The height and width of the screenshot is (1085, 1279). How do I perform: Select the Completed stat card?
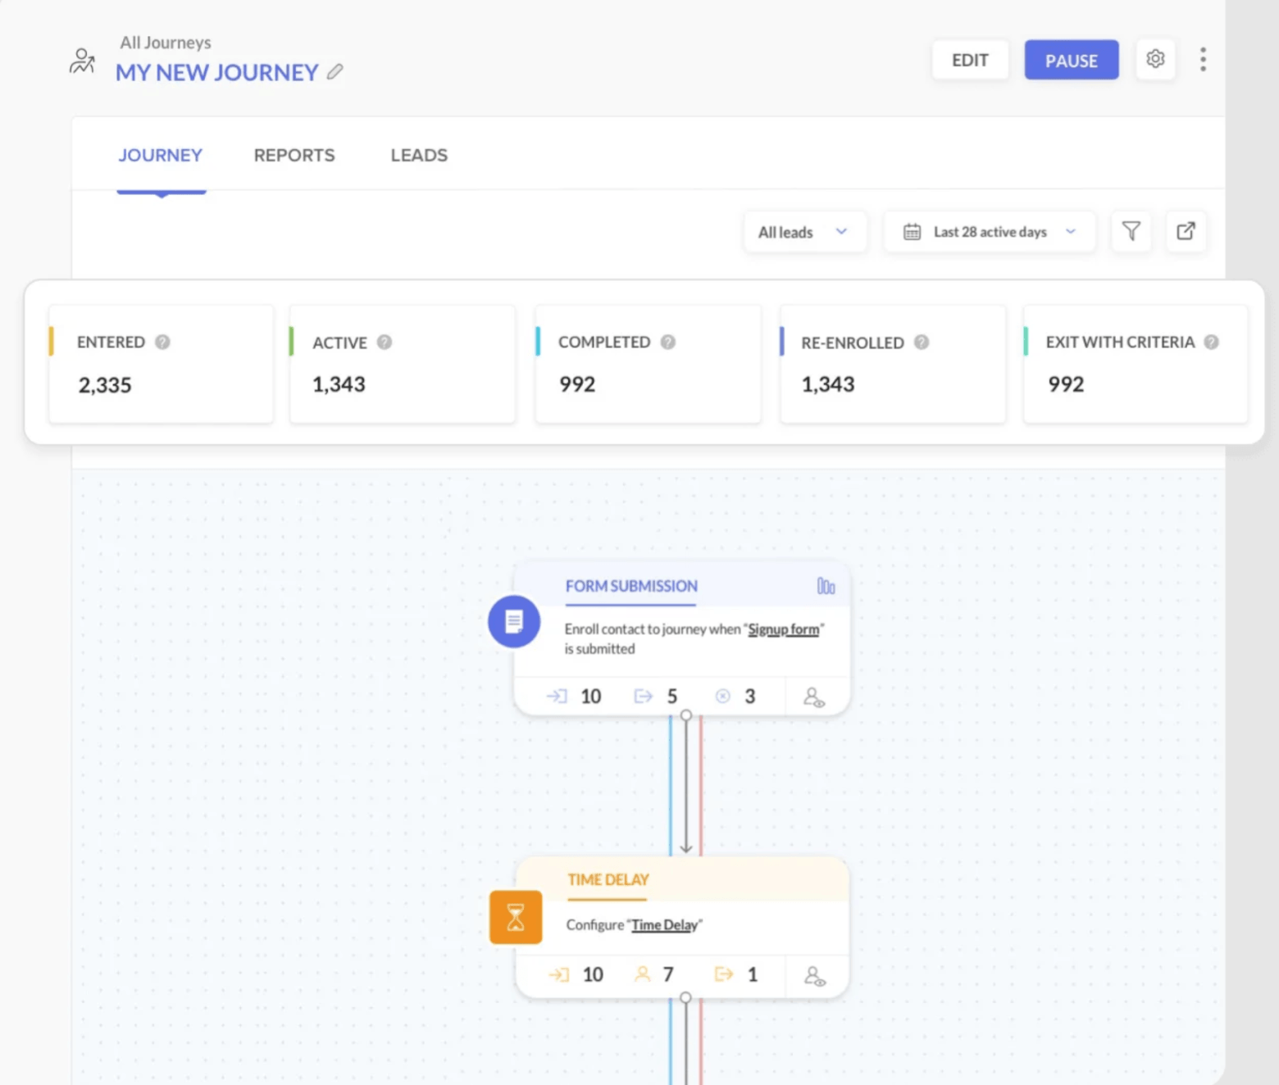point(648,364)
